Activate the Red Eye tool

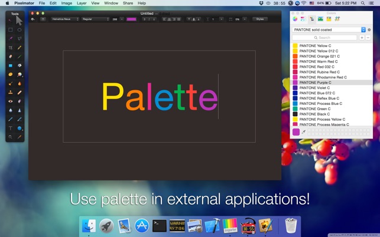point(11,101)
